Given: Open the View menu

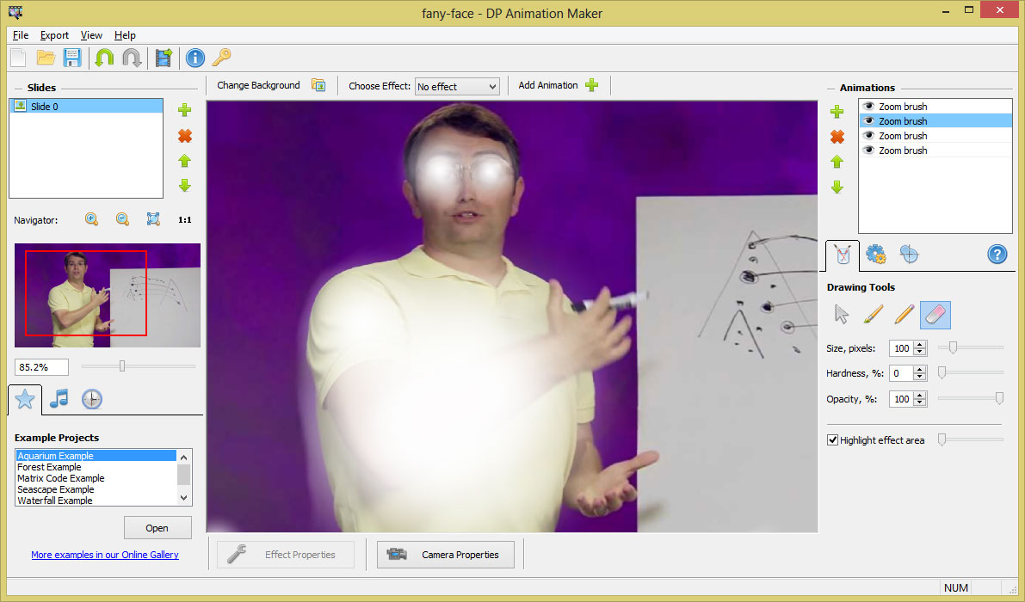Looking at the screenshot, I should click(x=91, y=35).
